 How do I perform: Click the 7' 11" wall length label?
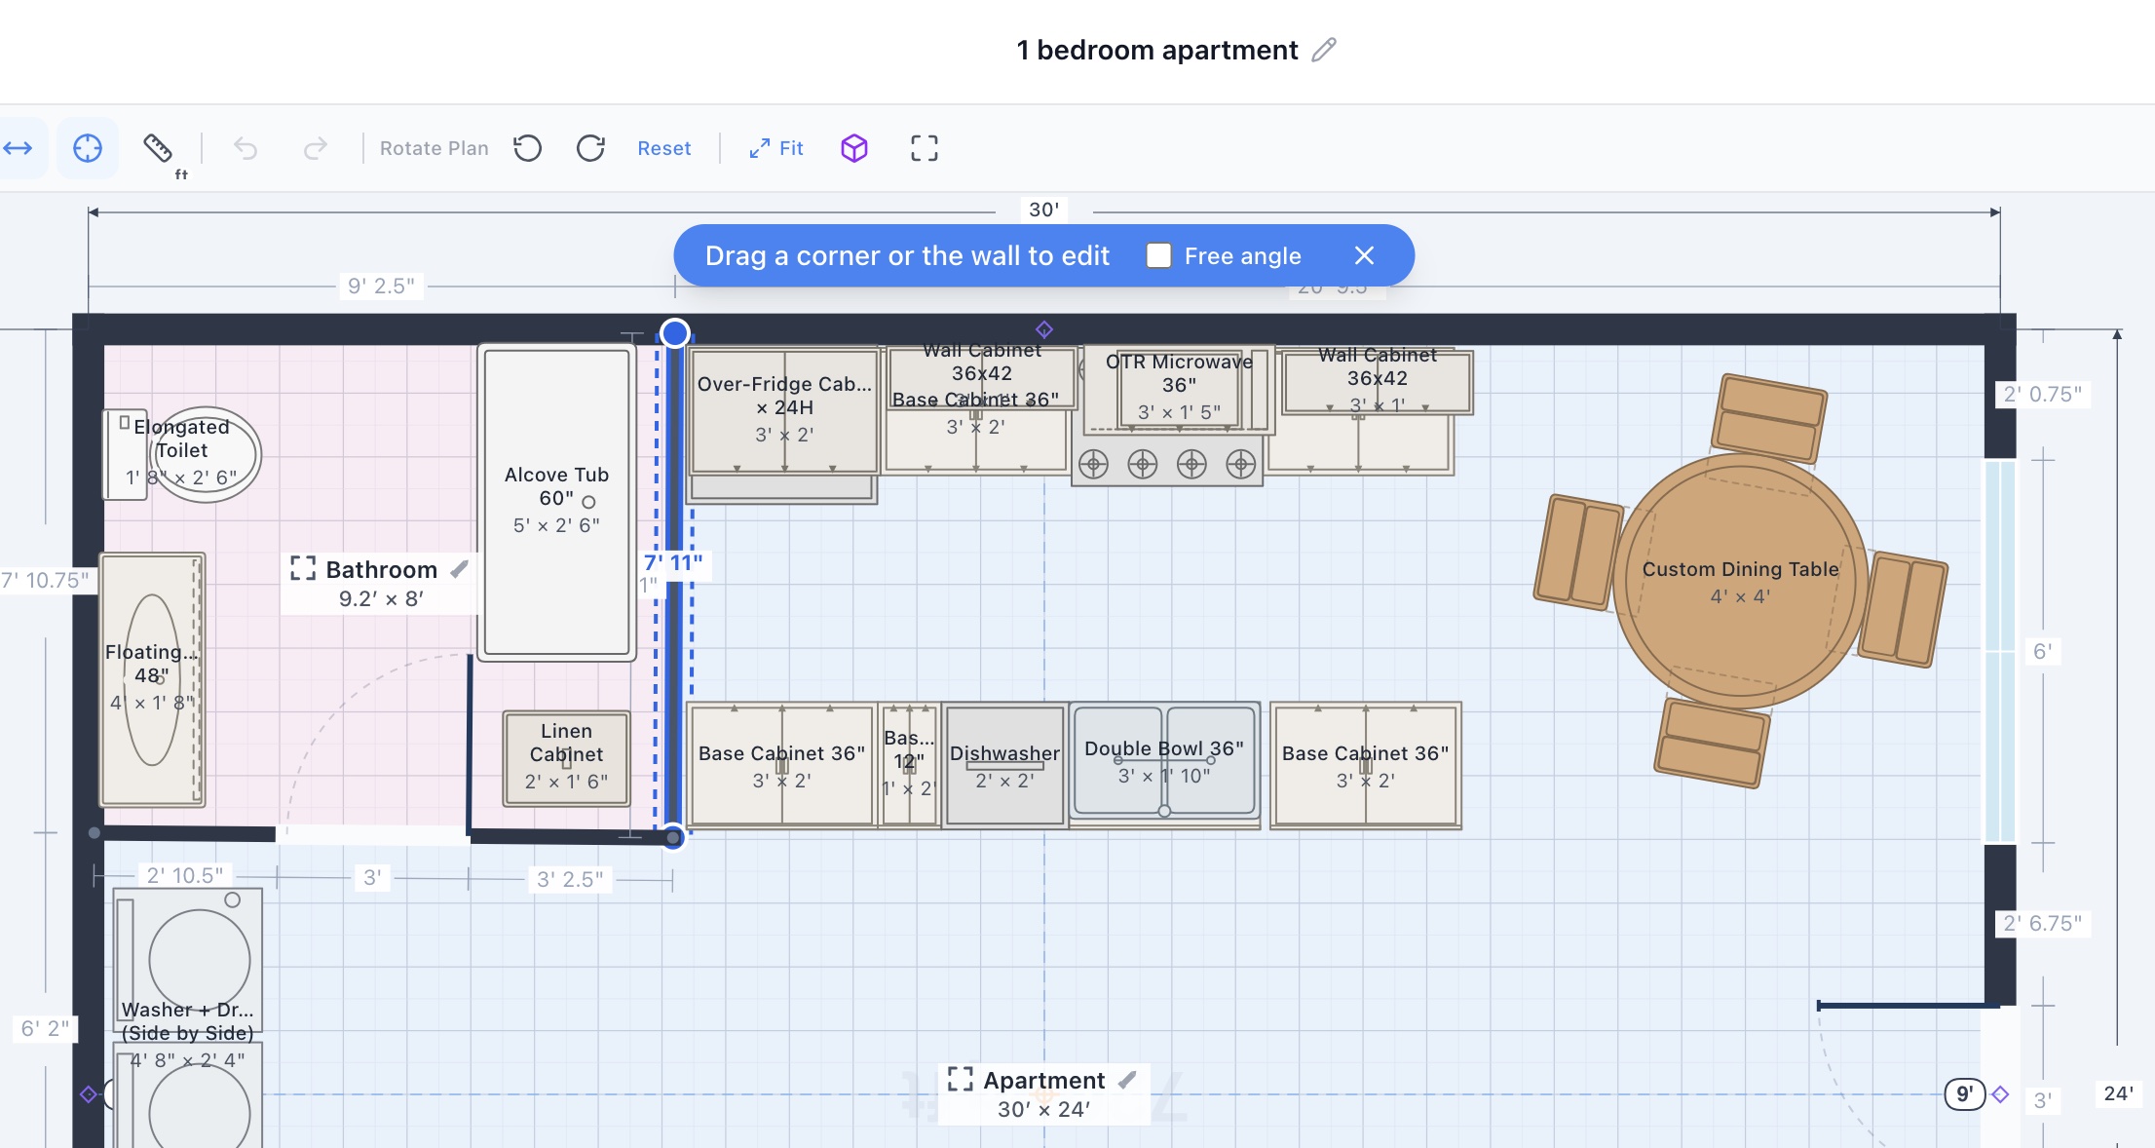click(x=672, y=562)
